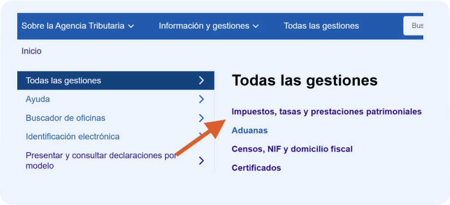Click chevron next to Todas las gestiones
The image size is (450, 205).
[x=201, y=80]
